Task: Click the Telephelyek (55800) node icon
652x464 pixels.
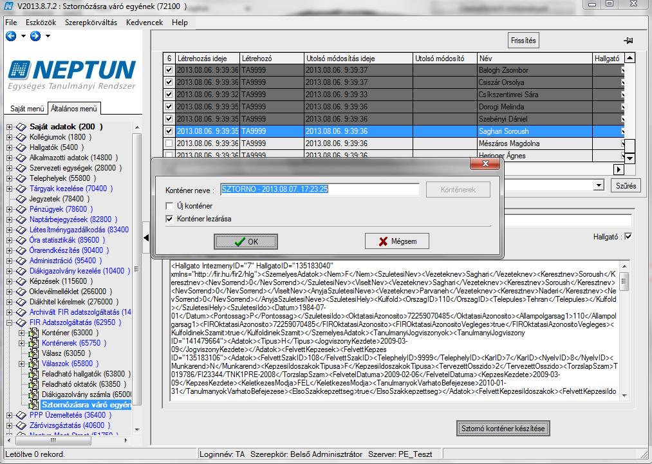Action: click(x=21, y=178)
